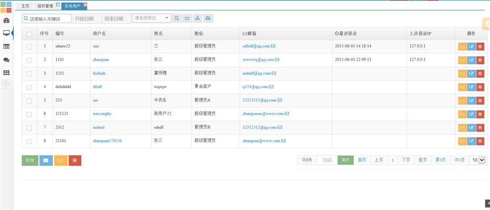The width and height of the screenshot is (490, 210).
Task: Open the 请选择职位 position dropdown
Action: tap(151, 18)
